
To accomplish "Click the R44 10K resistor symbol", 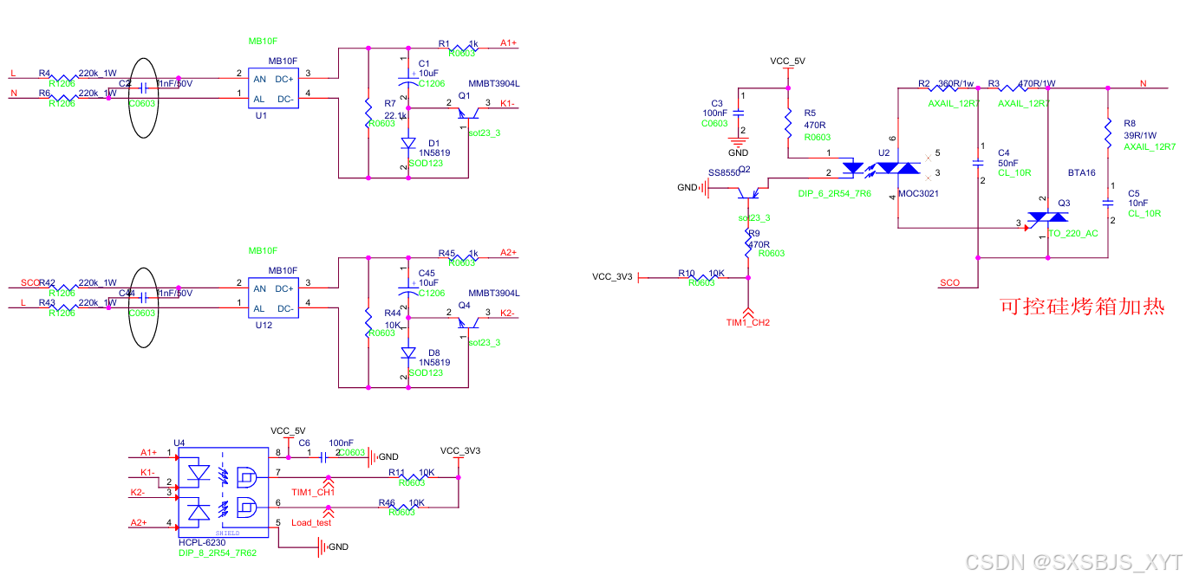I will click(x=369, y=325).
